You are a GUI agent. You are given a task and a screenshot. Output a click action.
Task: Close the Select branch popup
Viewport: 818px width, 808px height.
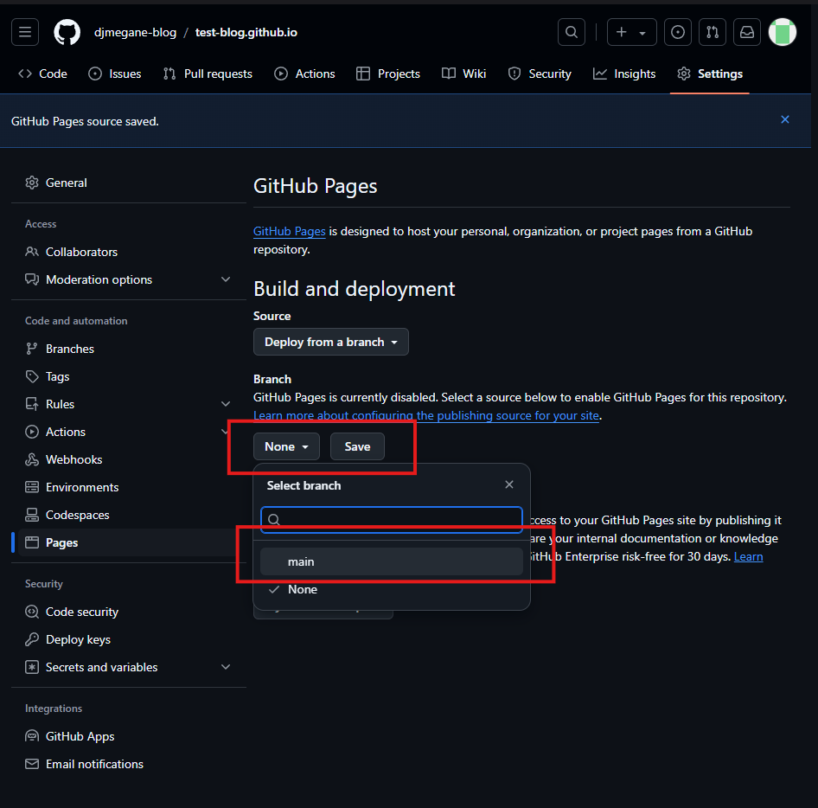[x=509, y=485]
